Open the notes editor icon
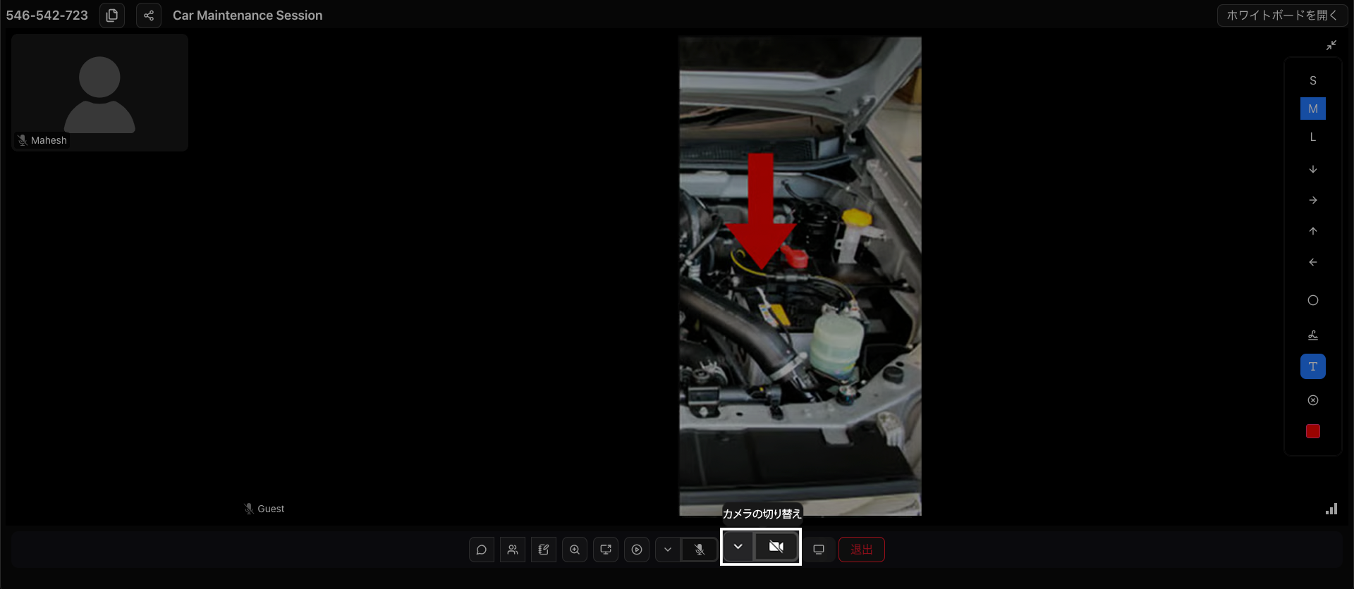1354x589 pixels. pyautogui.click(x=544, y=550)
